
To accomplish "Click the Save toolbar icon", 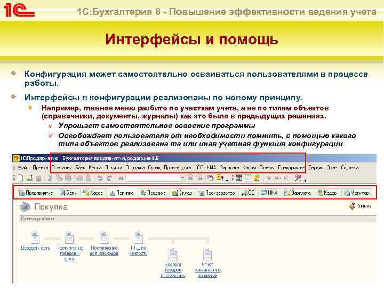I will tap(38, 178).
